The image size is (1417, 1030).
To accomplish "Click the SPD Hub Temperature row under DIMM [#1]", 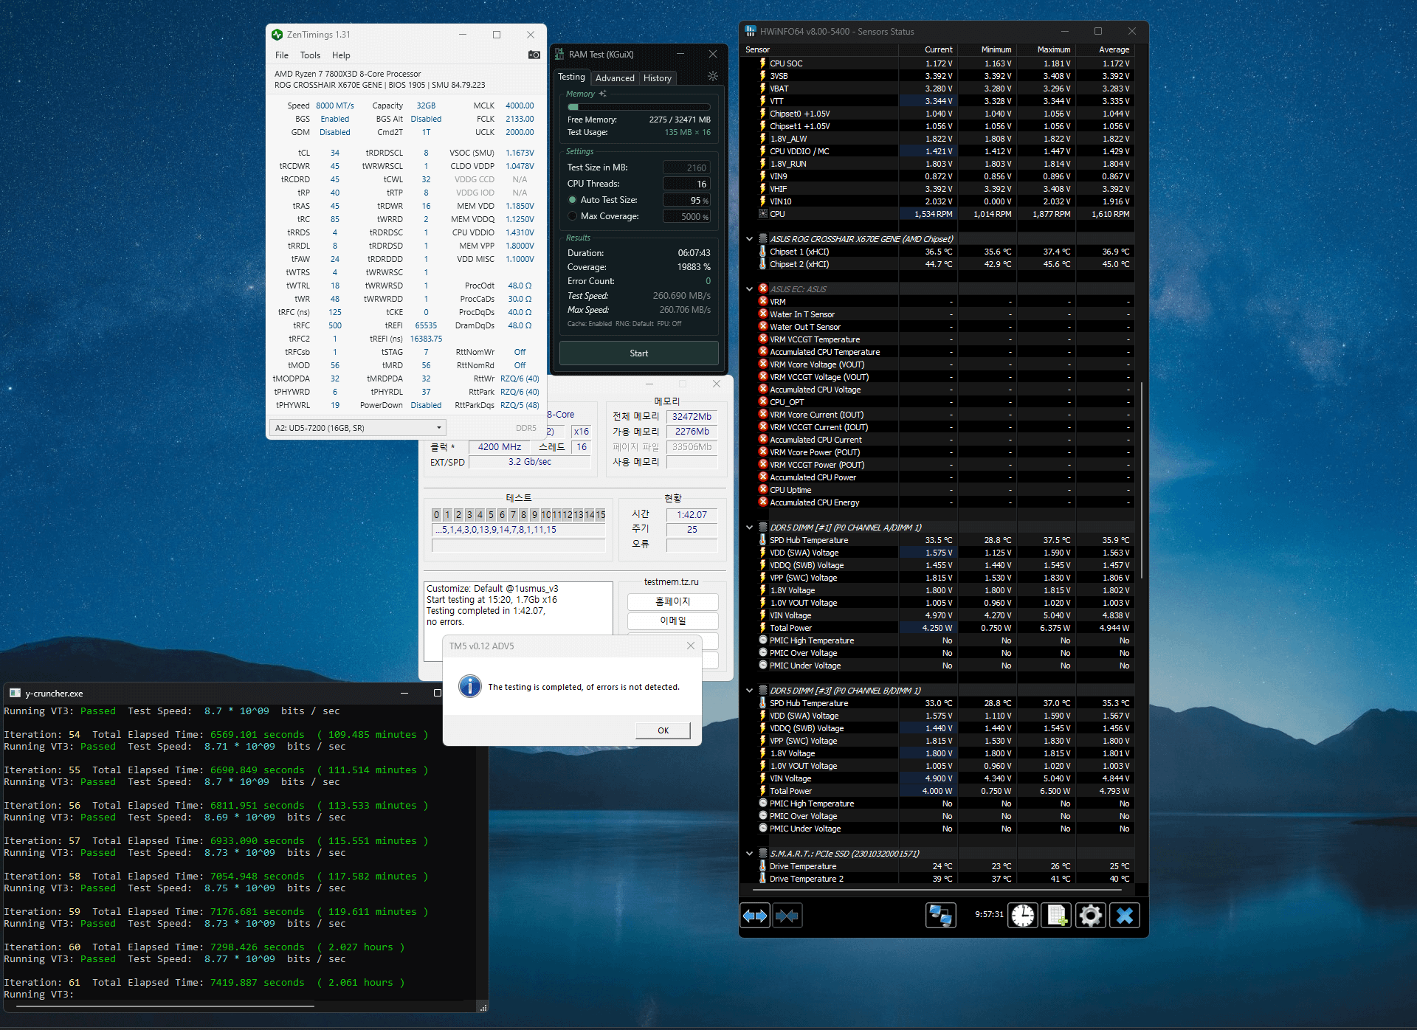I will point(945,540).
